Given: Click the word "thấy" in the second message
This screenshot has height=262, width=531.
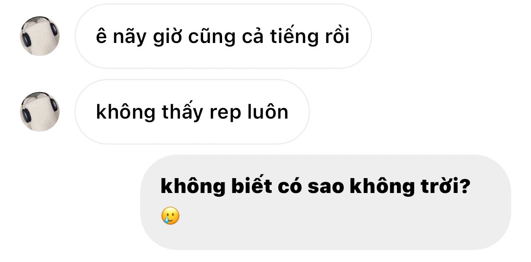Looking at the screenshot, I should click(182, 112).
